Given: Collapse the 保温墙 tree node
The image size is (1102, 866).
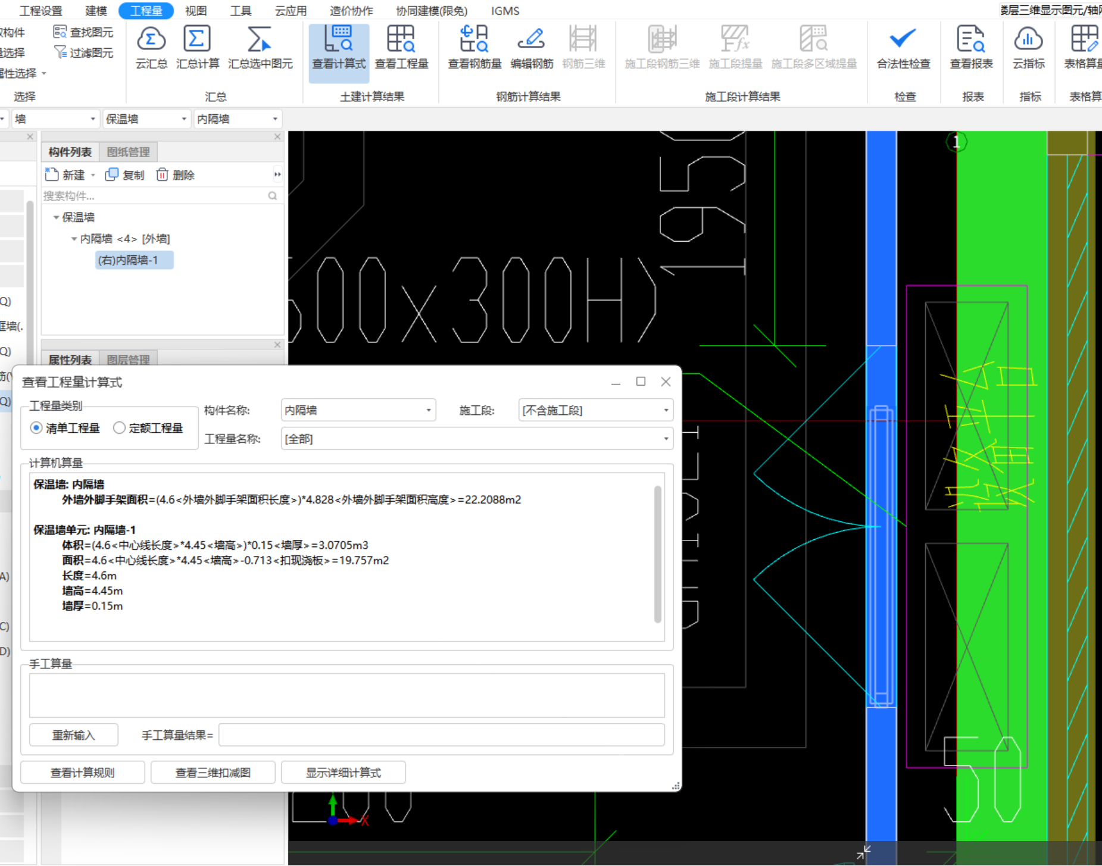Looking at the screenshot, I should click(x=56, y=217).
